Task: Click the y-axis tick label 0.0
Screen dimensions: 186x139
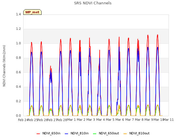Action: point(18,116)
